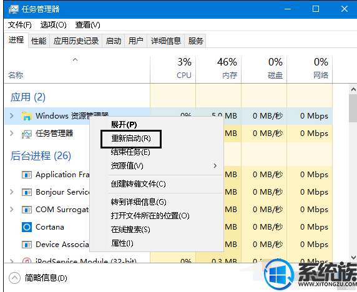The height and width of the screenshot is (292, 357).
Task: Click the 任务管理器 process icon
Action: pos(27,134)
